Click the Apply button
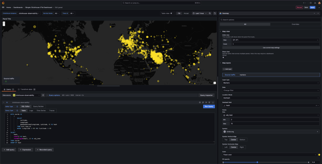 coord(312,7)
